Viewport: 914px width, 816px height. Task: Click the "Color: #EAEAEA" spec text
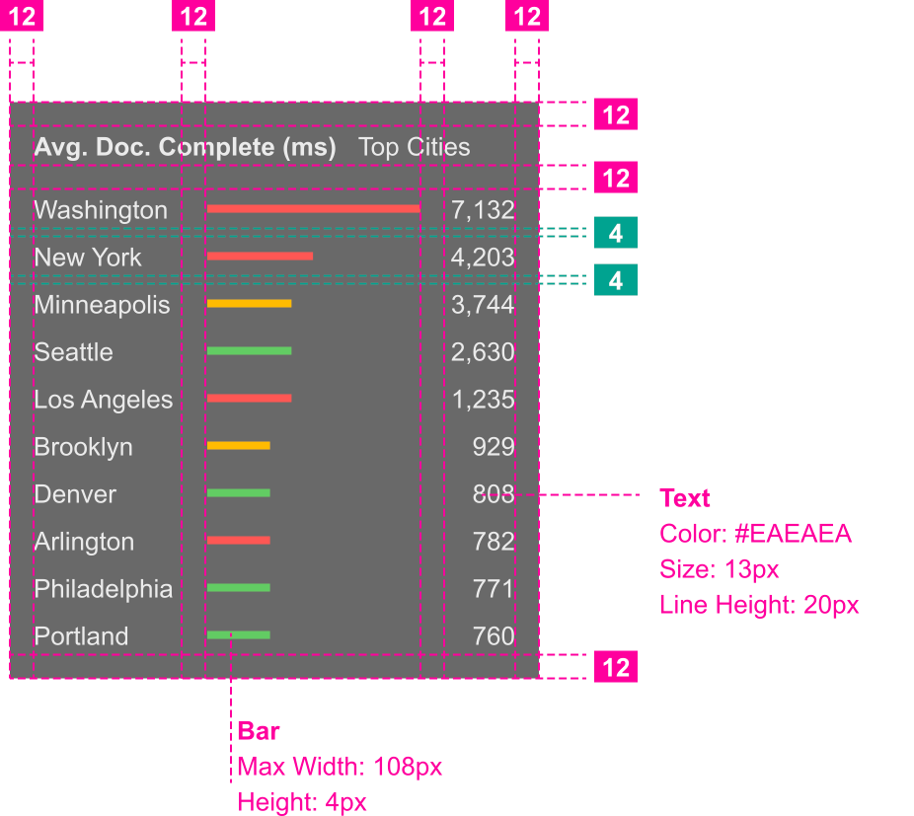(x=755, y=535)
